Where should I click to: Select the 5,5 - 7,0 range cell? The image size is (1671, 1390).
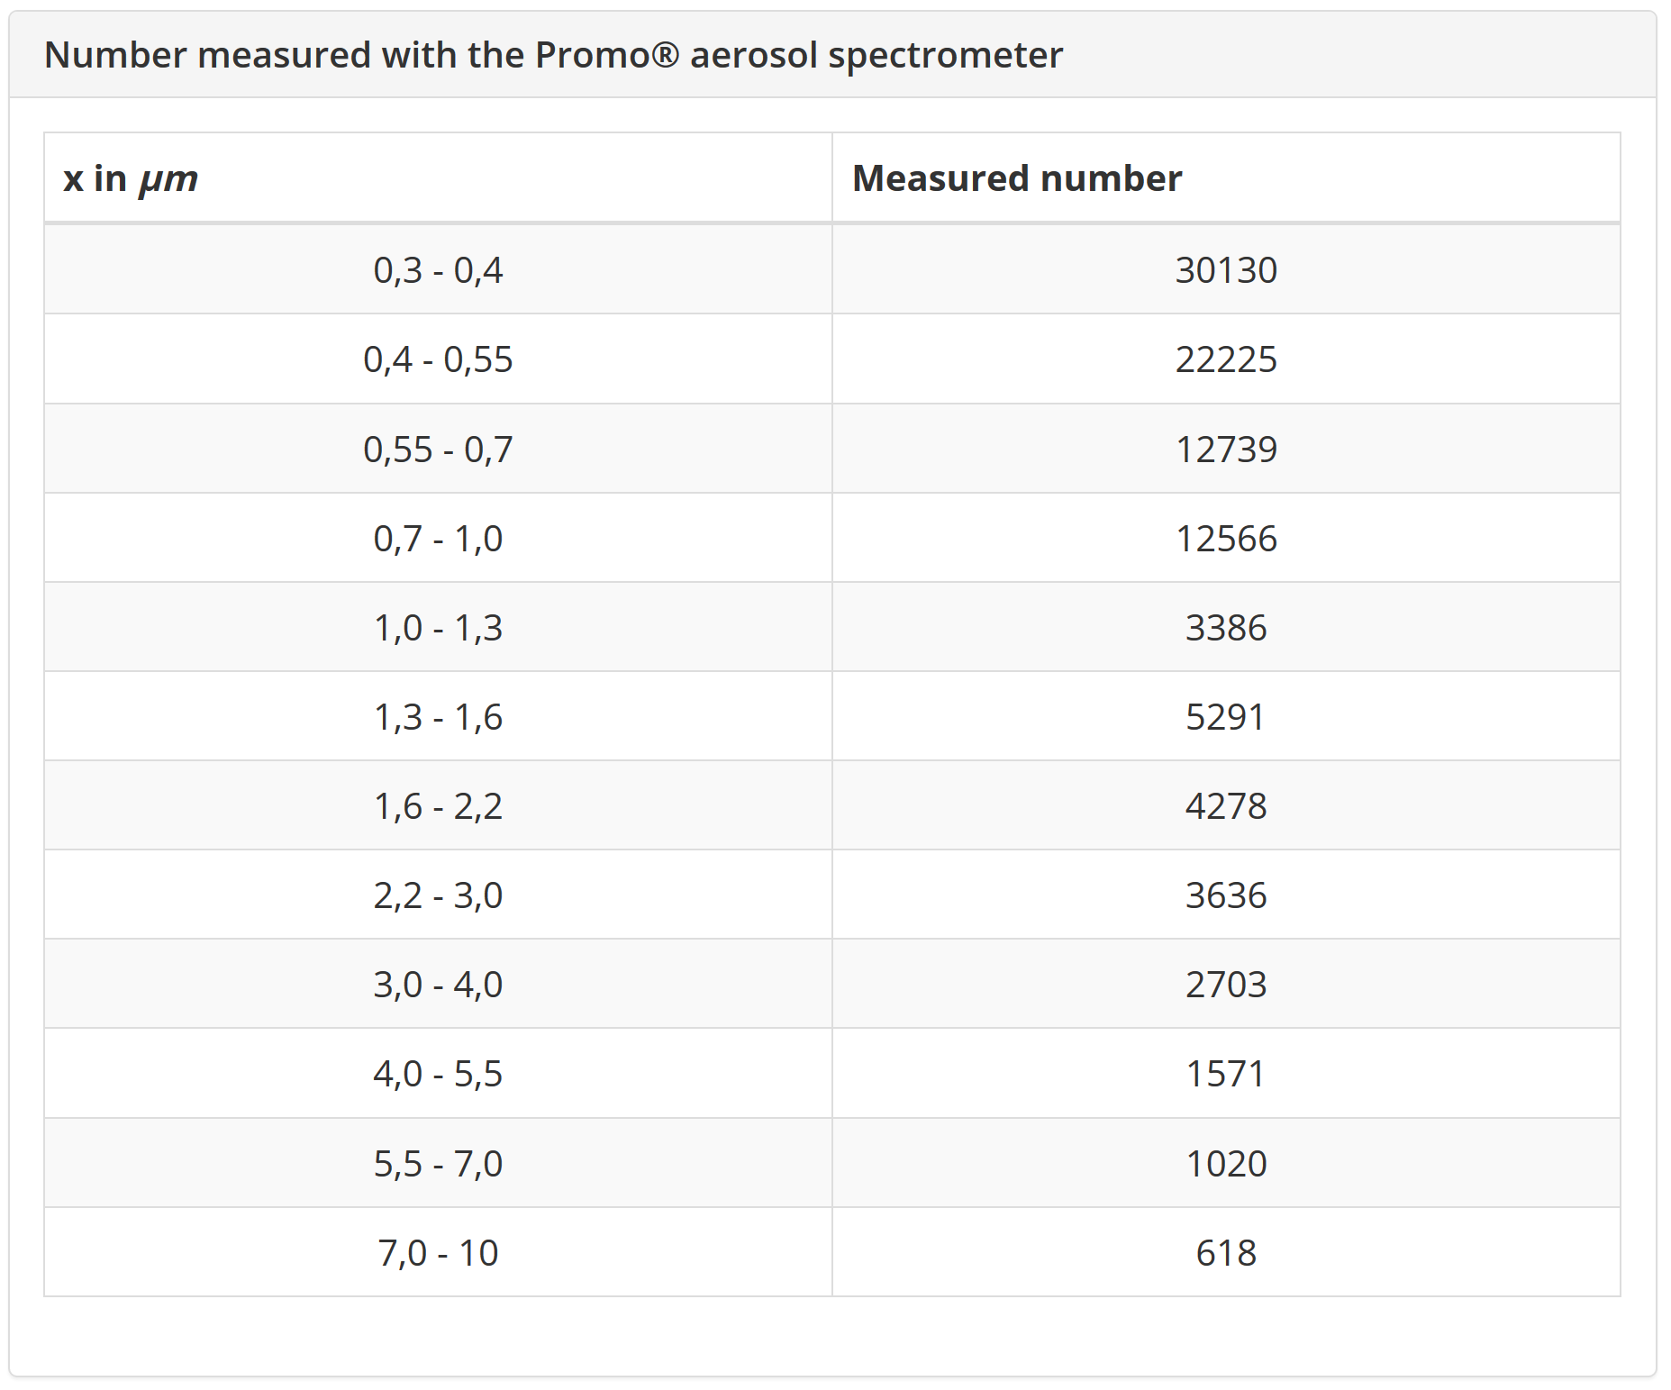pyautogui.click(x=438, y=1163)
